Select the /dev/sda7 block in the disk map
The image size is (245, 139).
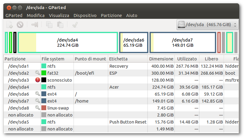pos(182,42)
